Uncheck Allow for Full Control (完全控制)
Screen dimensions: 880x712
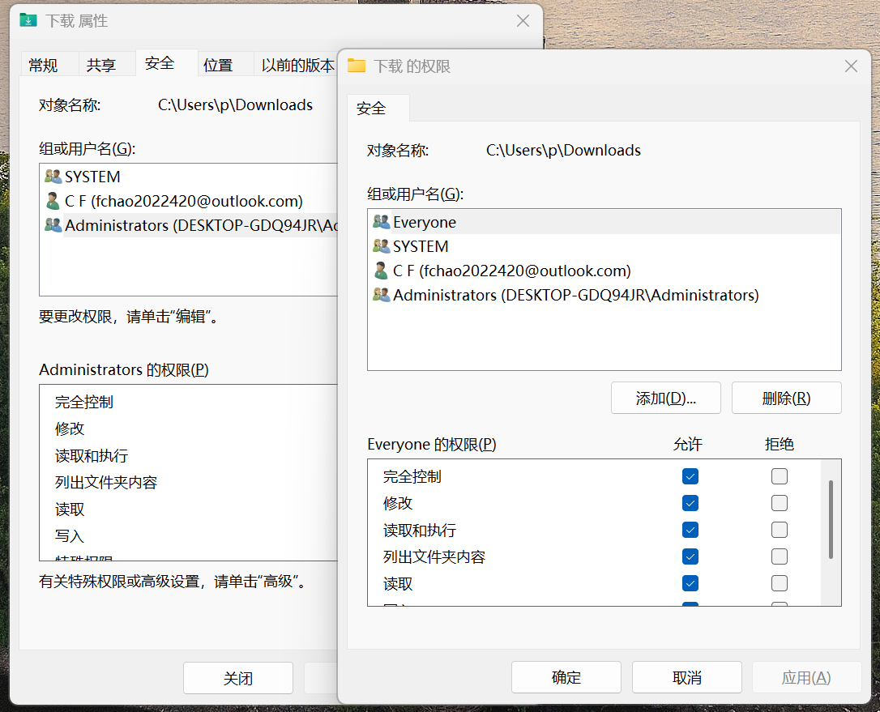click(x=690, y=476)
